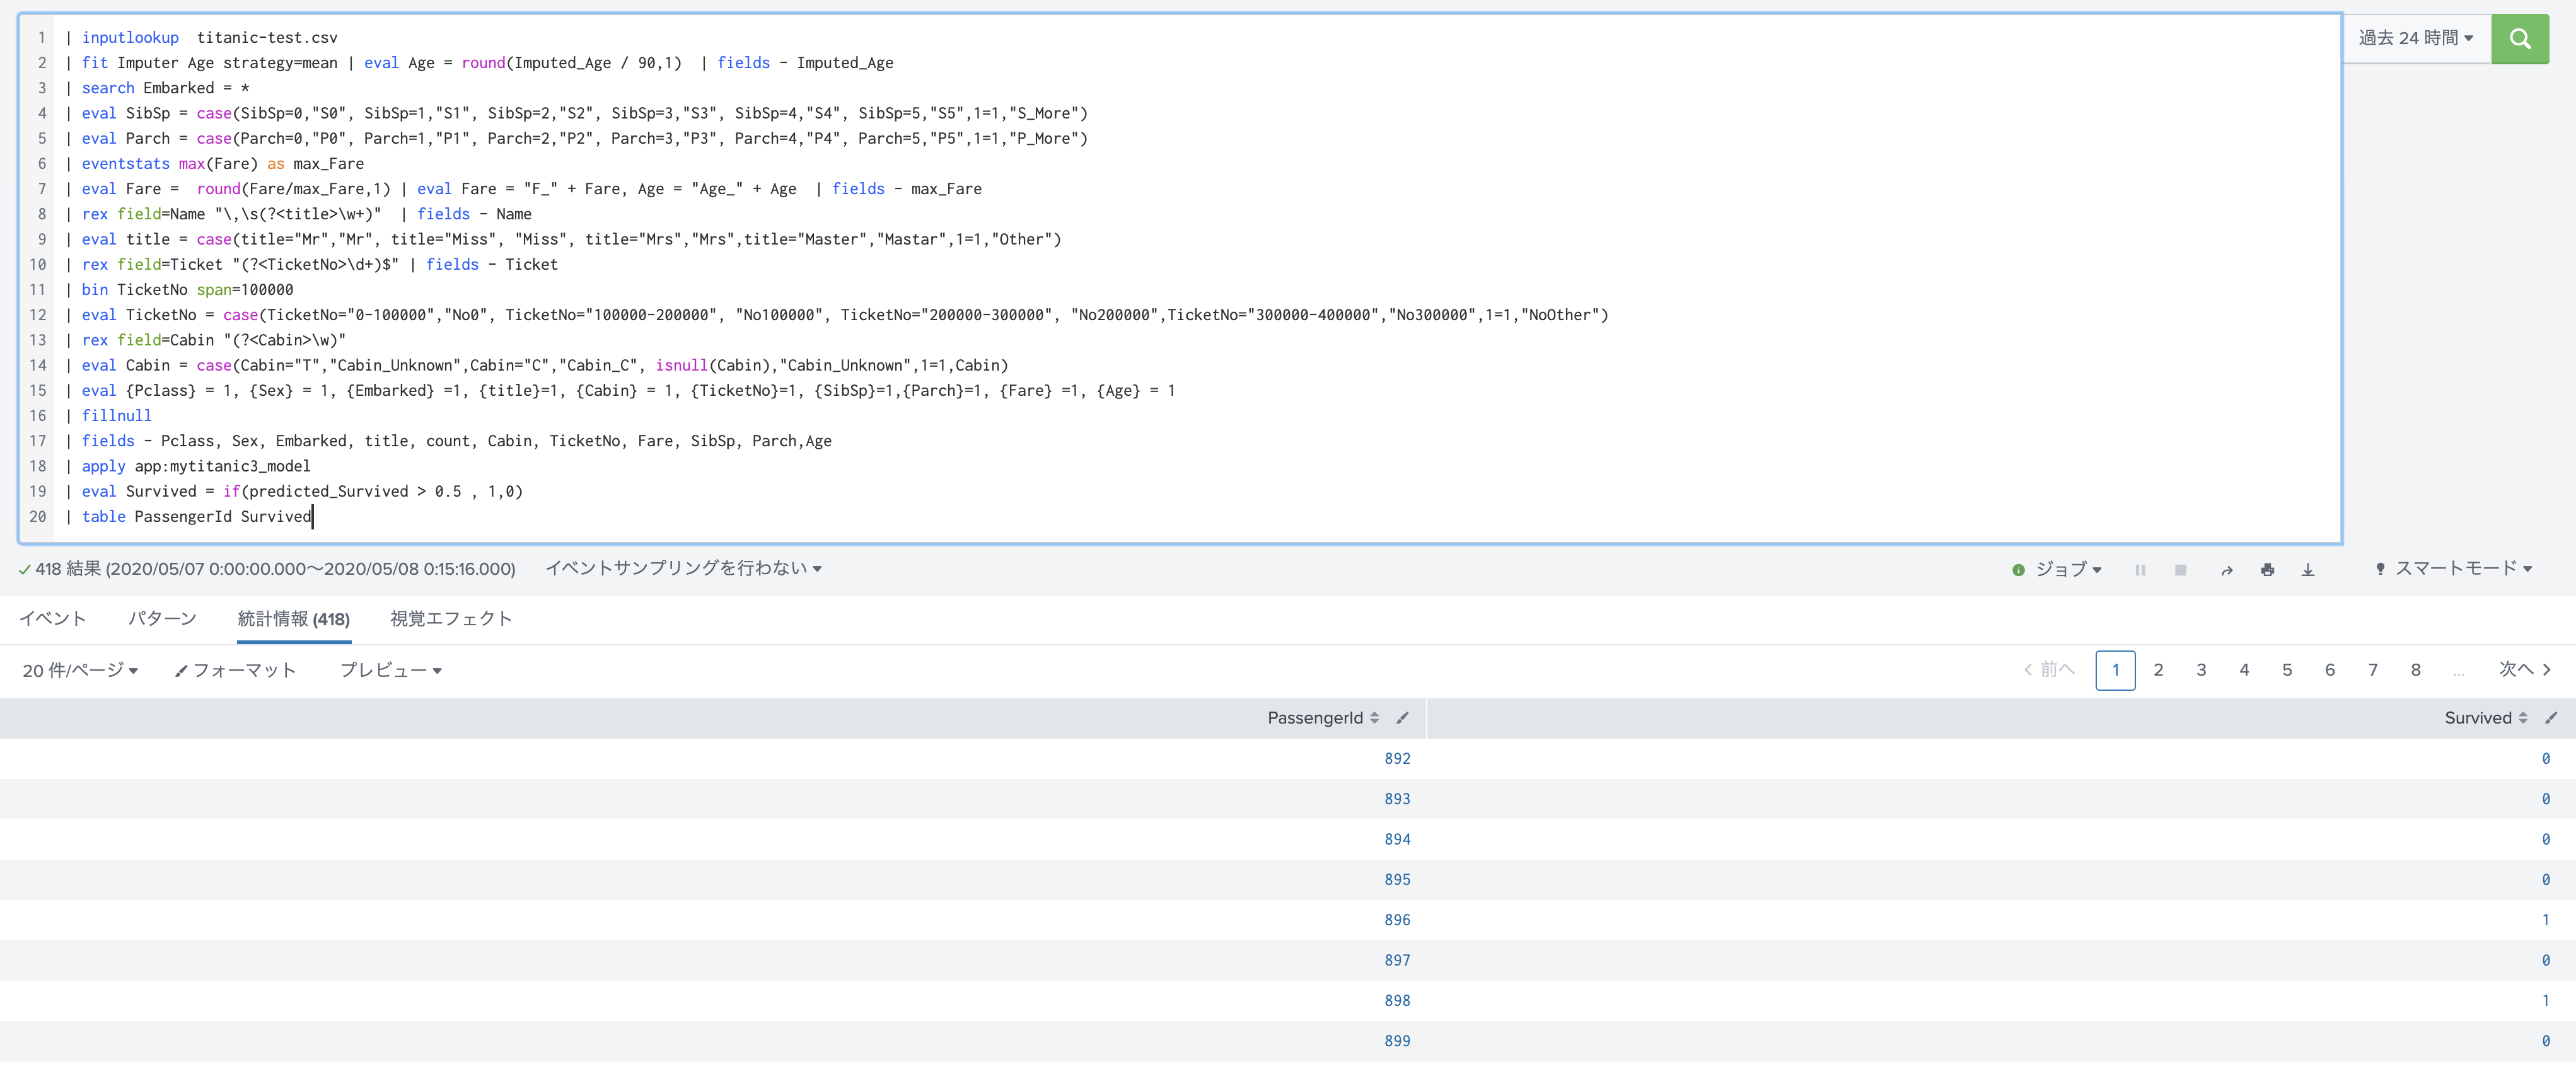Viewport: 2576px width, 1074px height.
Task: Click the pause job icon
Action: click(2140, 570)
